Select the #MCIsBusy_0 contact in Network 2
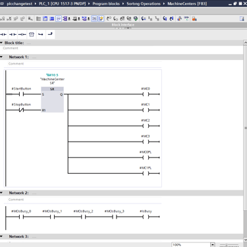The width and height of the screenshot is (247, 247). (21, 217)
